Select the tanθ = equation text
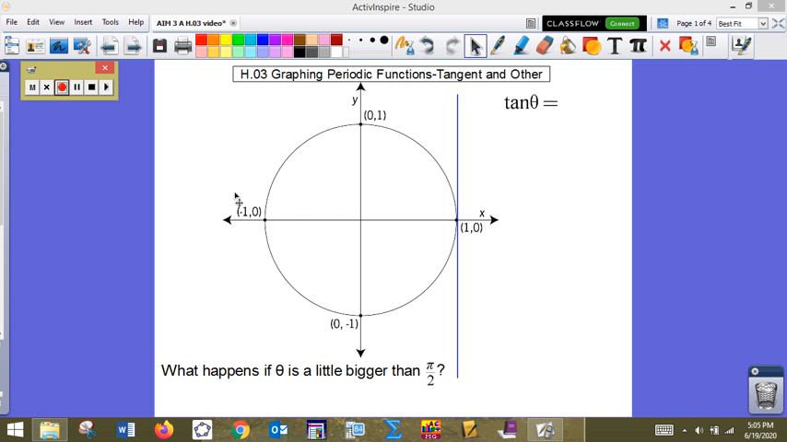 [531, 102]
